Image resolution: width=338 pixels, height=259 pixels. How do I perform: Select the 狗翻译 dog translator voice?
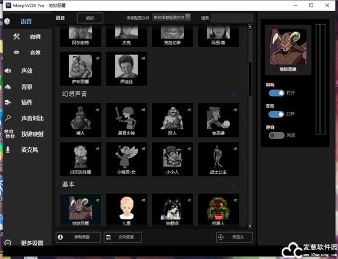172,210
